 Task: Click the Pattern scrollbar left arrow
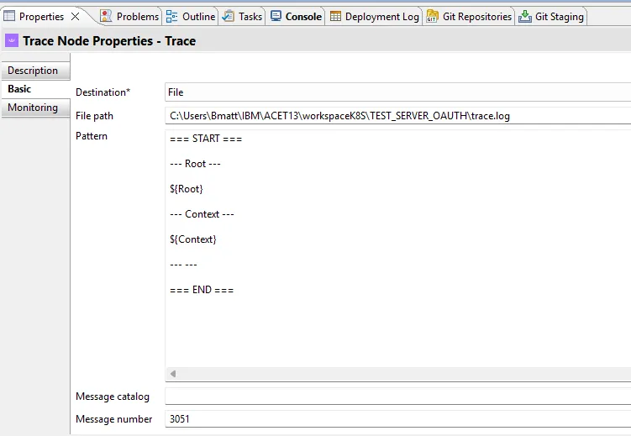[x=173, y=374]
